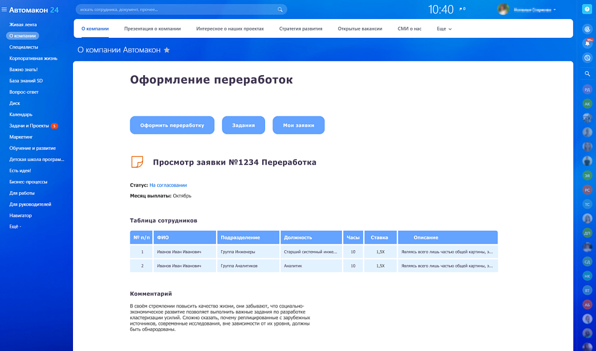Toggle the hamburger menu beside Автомакон 24
The width and height of the screenshot is (596, 351).
[4, 9]
